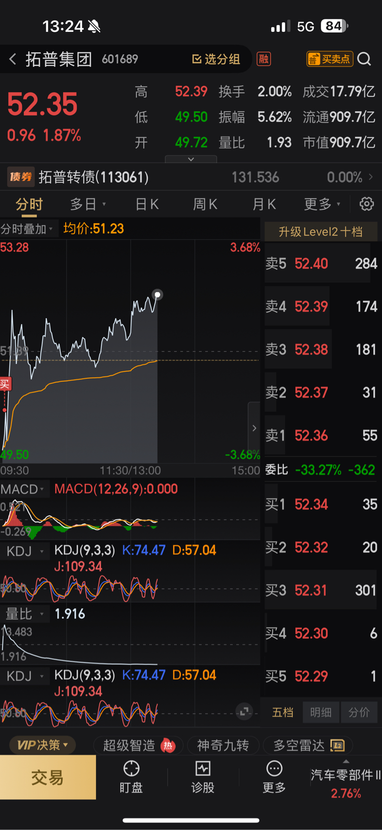Select the 买2 52.32 order row
Image resolution: width=382 pixels, height=830 pixels.
[321, 547]
